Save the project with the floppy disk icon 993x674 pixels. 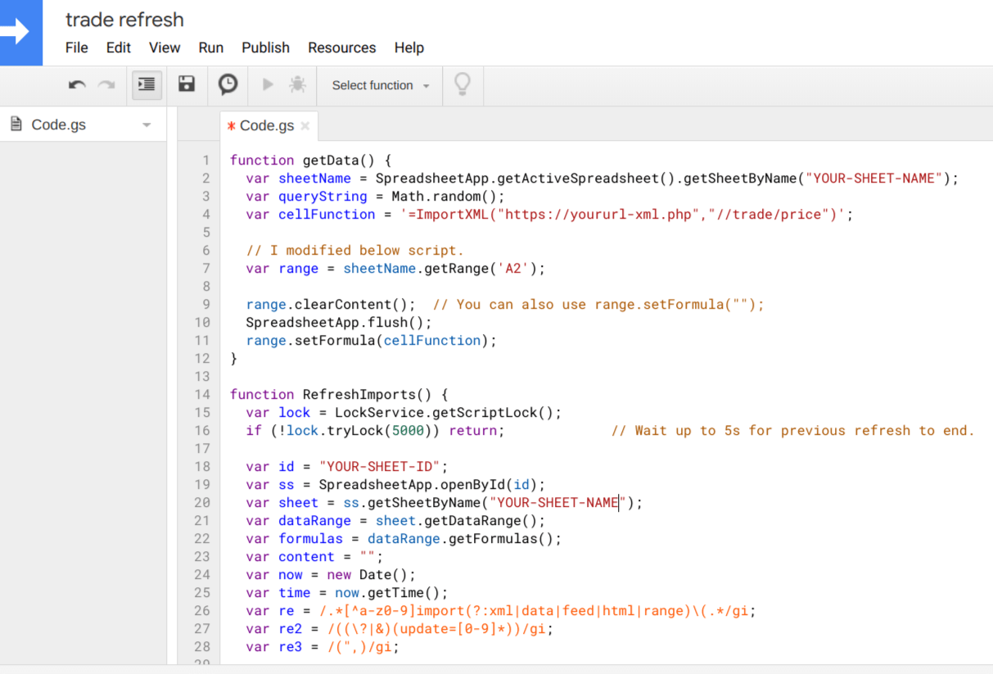pos(187,84)
